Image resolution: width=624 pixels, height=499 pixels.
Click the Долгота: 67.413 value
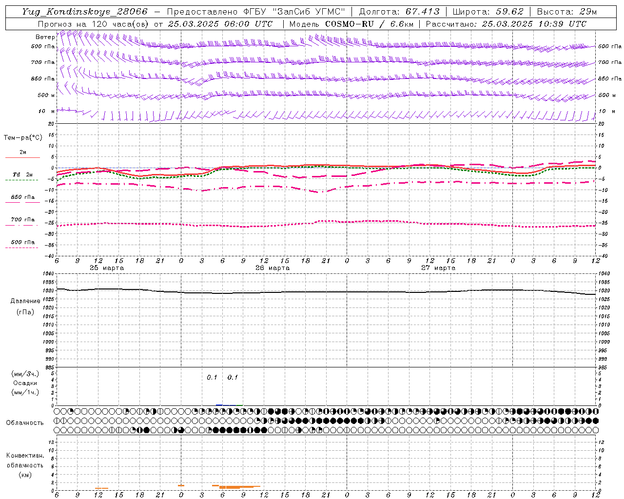click(x=399, y=12)
